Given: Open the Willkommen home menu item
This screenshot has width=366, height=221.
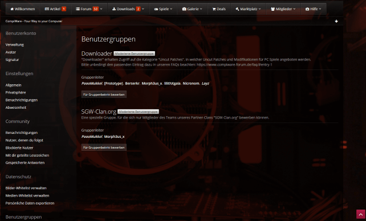Looking at the screenshot, I should [23, 9].
